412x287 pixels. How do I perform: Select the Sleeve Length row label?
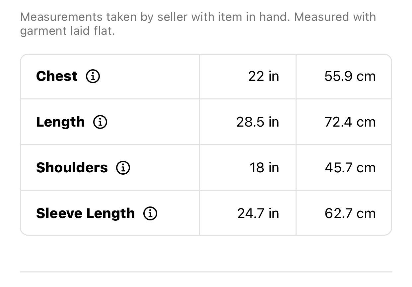(x=86, y=214)
